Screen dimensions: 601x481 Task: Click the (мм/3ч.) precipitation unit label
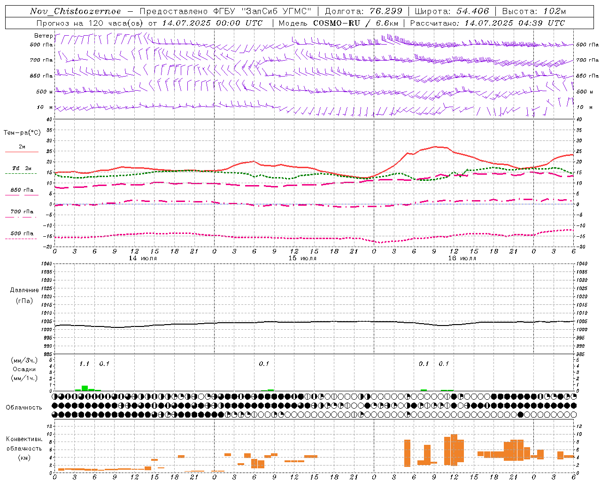24,360
